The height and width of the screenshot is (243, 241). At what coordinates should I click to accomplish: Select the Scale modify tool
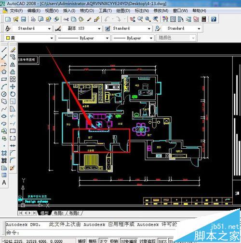(13, 101)
